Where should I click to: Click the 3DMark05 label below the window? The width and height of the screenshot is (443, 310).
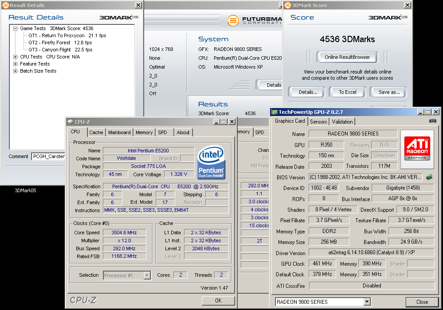(x=25, y=190)
